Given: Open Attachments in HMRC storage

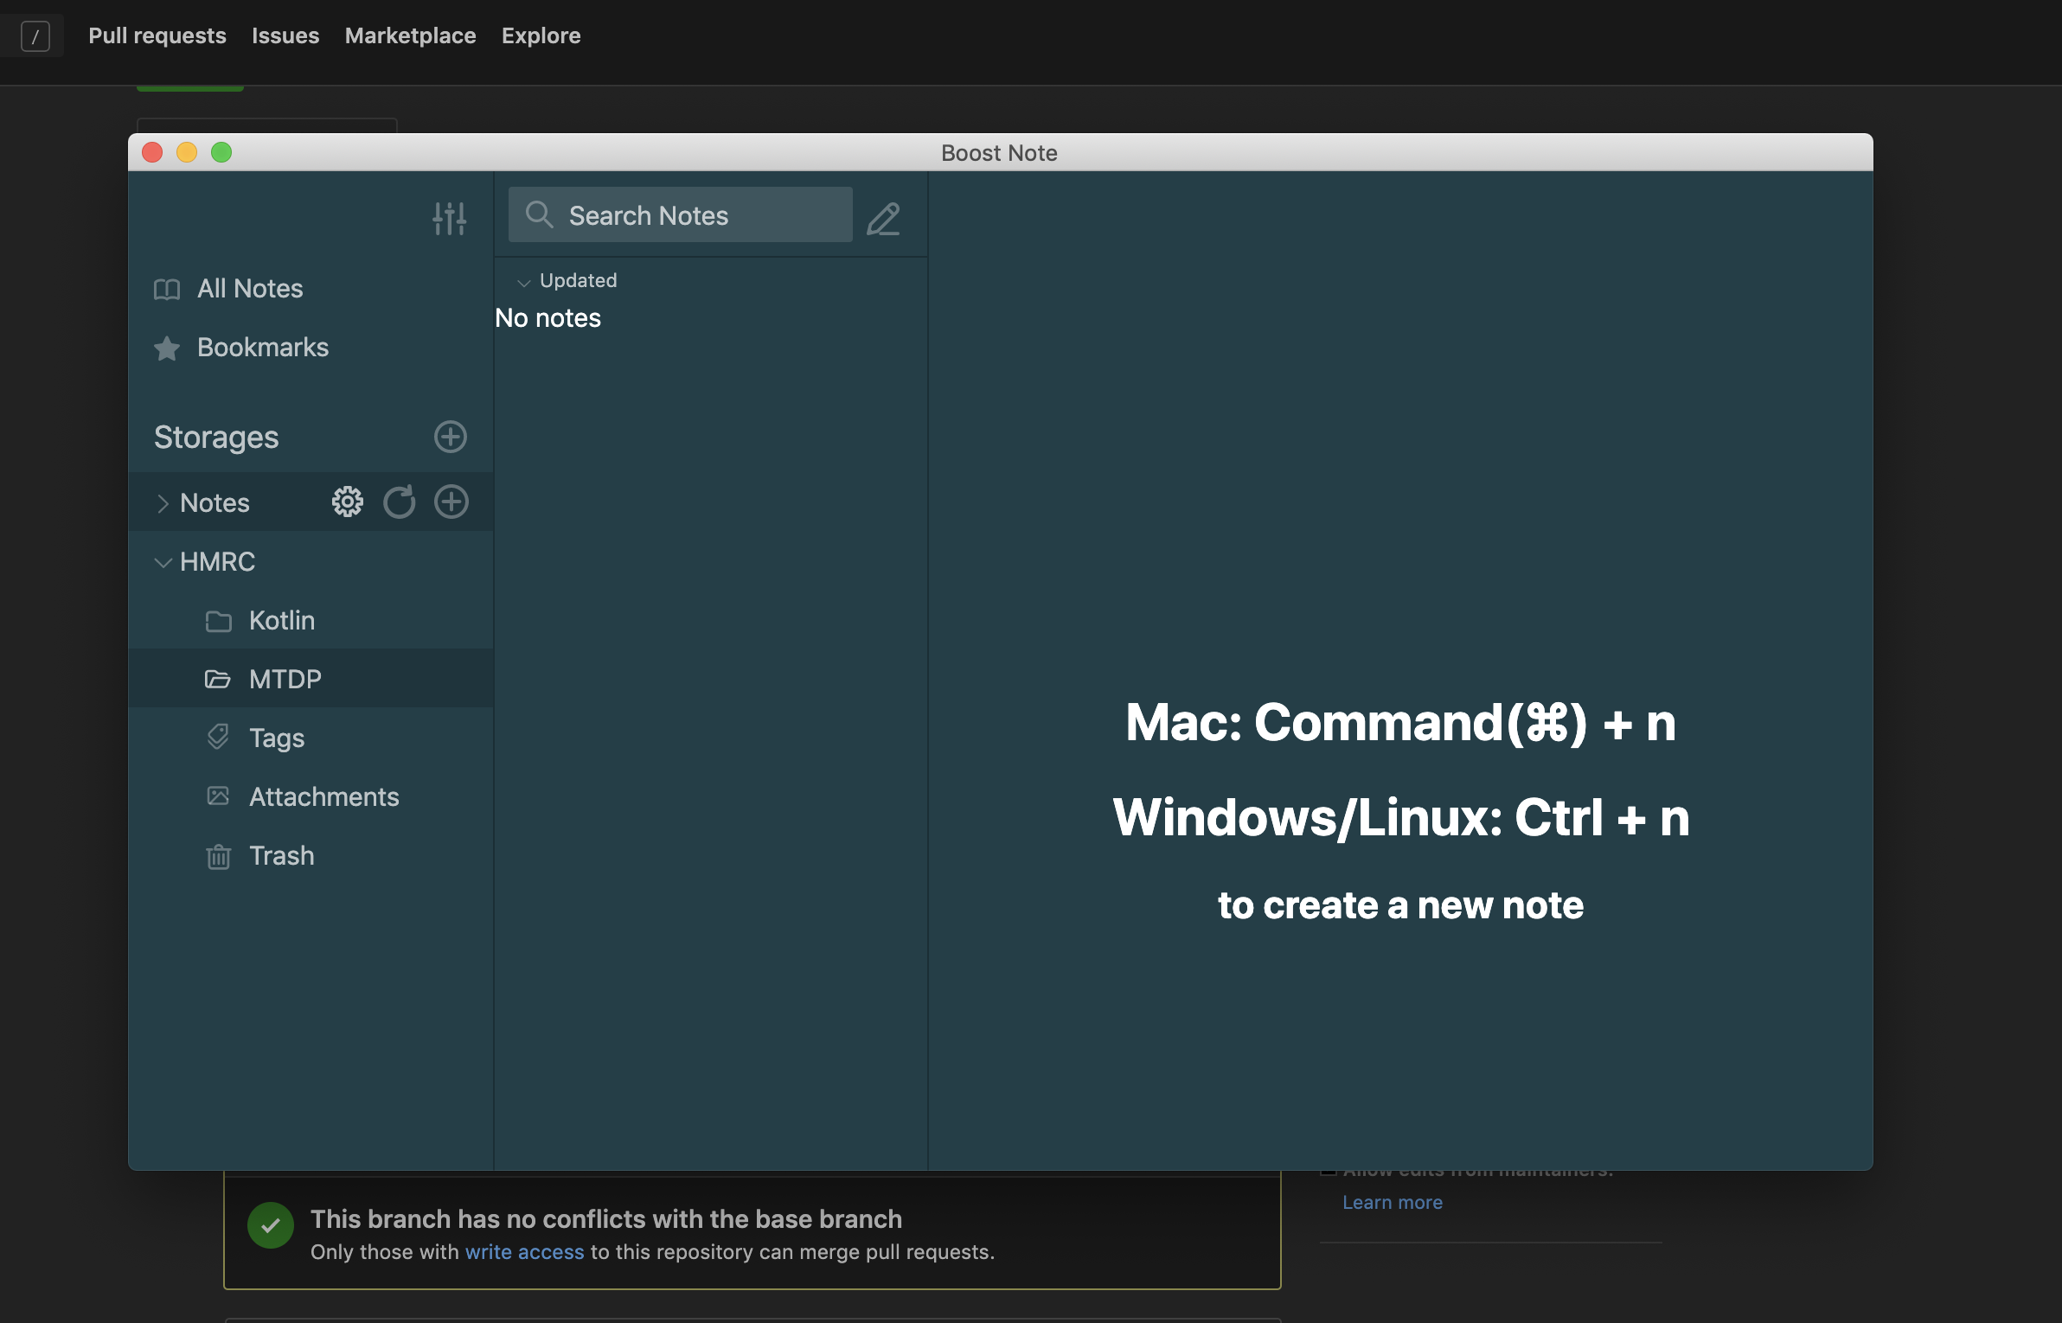Looking at the screenshot, I should pyautogui.click(x=323, y=796).
